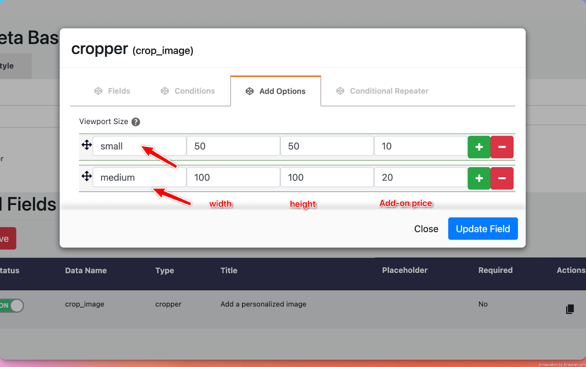
Task: Close the cropper dialog
Action: click(426, 229)
